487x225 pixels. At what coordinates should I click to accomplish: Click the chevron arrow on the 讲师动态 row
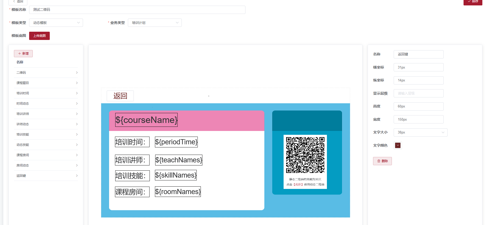click(77, 124)
